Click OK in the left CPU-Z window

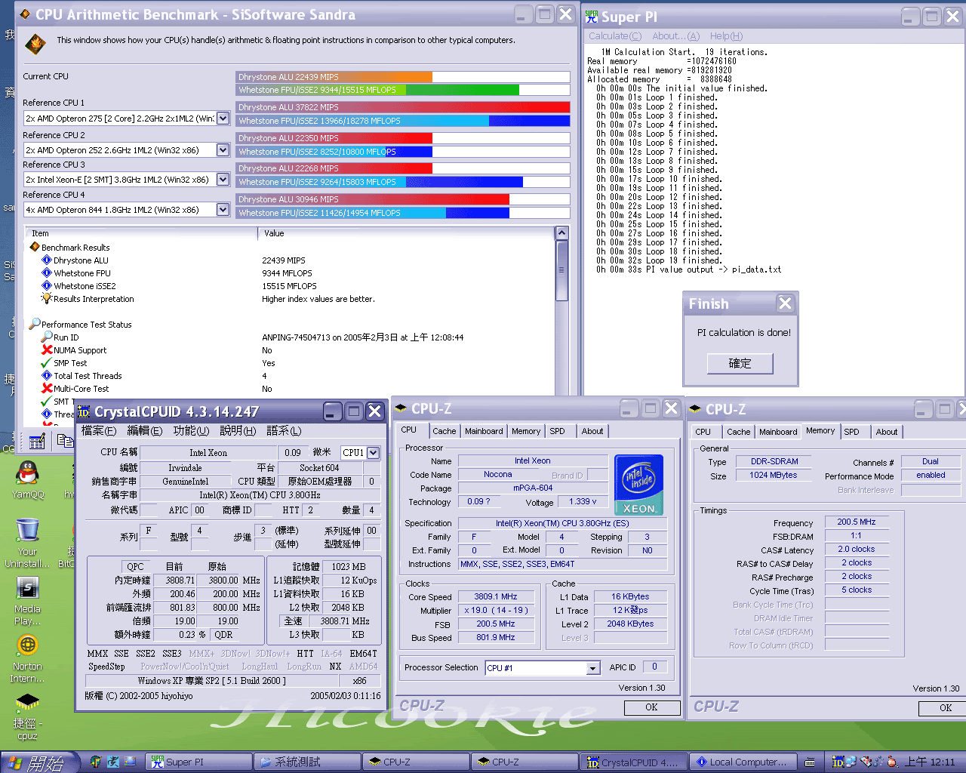pos(651,707)
